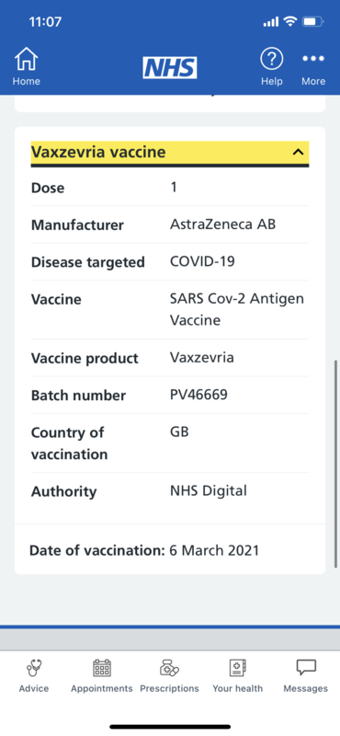Go to the Home house icon
The image size is (340, 736).
[27, 60]
